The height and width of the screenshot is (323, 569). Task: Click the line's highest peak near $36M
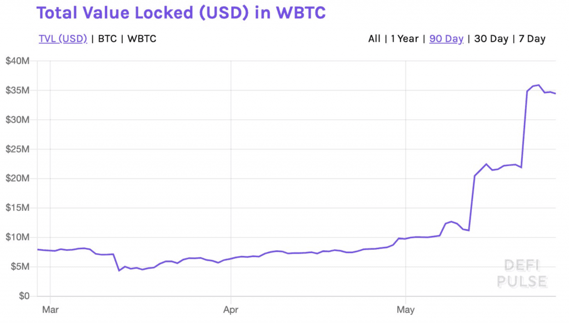(x=538, y=85)
